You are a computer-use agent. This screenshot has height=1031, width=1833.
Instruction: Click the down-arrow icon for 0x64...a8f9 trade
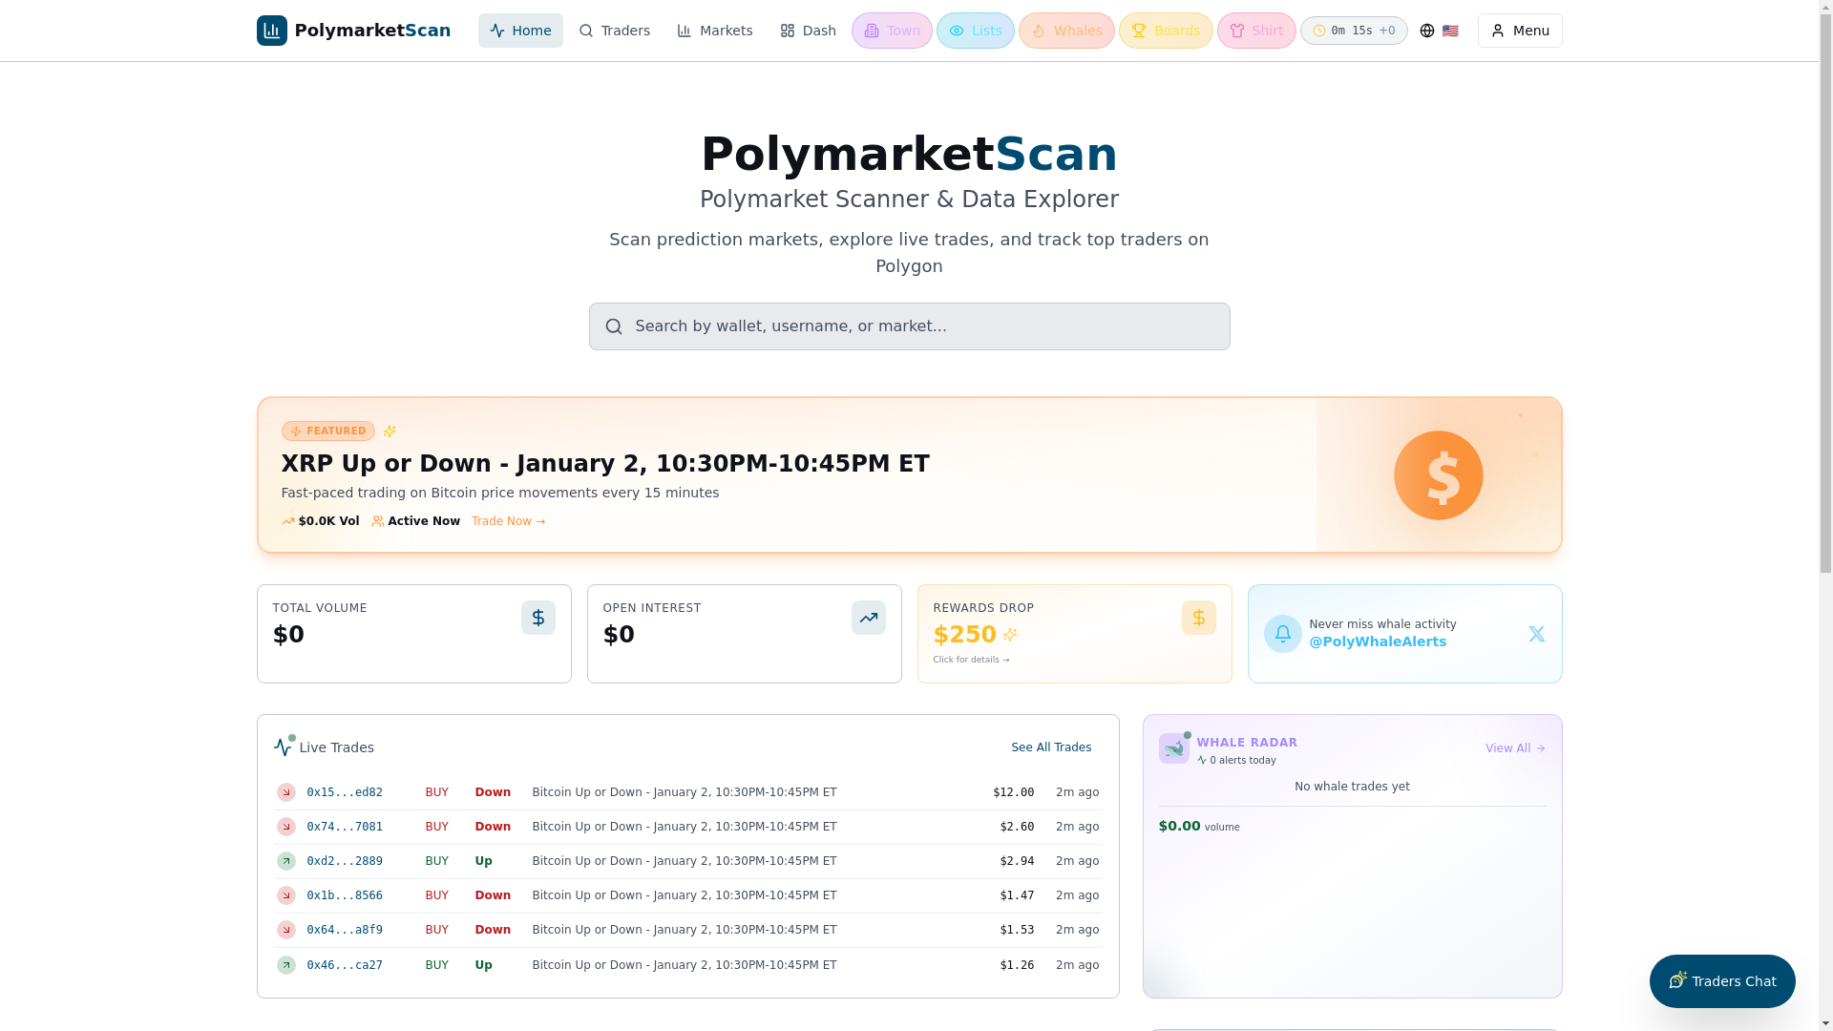(x=286, y=930)
